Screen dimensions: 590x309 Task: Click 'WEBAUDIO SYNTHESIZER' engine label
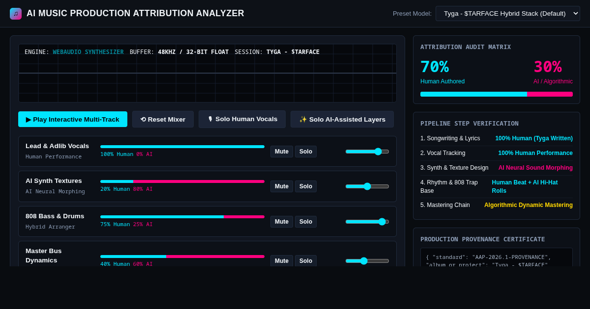tap(88, 52)
